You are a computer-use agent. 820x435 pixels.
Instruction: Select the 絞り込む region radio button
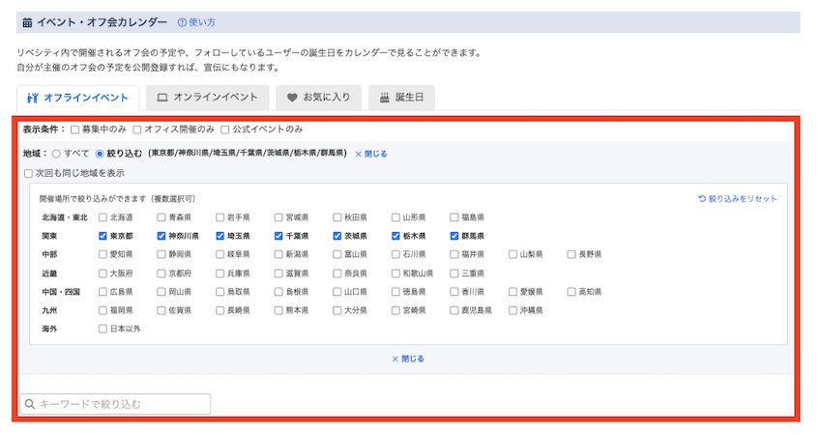(x=100, y=154)
